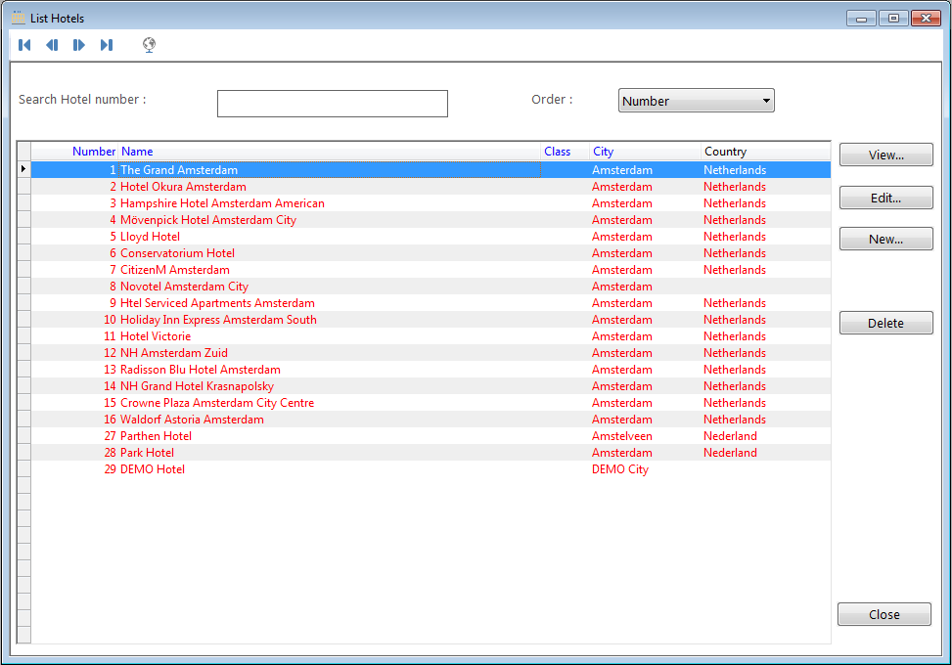
Task: Click the New... button
Action: 885,239
